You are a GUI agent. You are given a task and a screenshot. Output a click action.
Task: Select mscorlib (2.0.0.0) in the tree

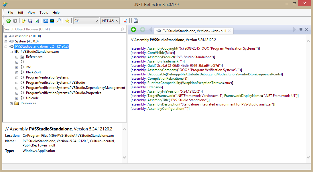(x=28, y=36)
